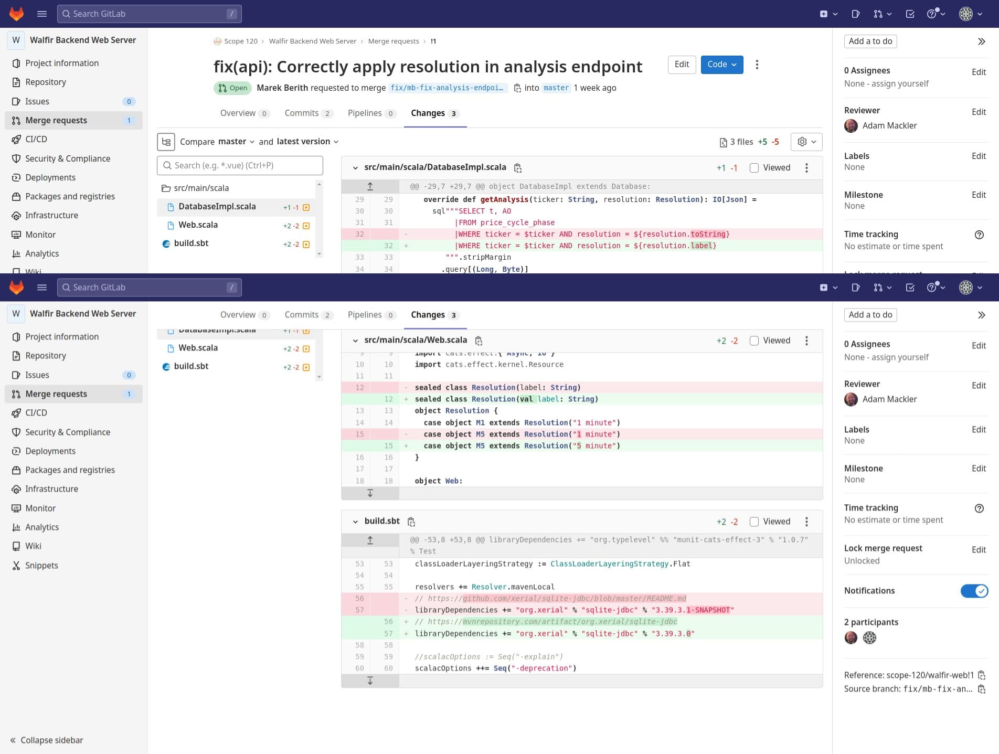
Task: Go to Scope 120 breadcrumb link
Action: (241, 41)
